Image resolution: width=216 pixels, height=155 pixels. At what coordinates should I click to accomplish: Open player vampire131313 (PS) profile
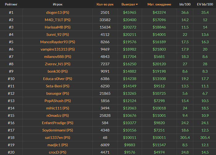coord(58,49)
